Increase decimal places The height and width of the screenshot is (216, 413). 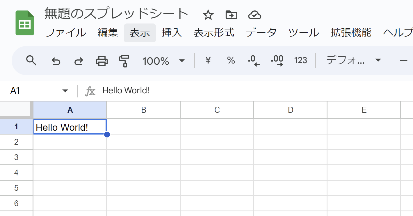(x=277, y=61)
